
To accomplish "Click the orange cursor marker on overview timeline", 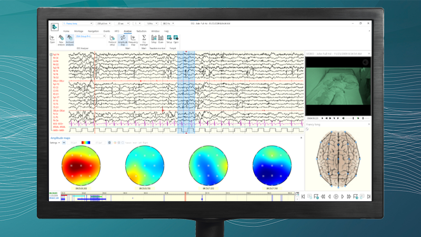I will click(x=185, y=196).
